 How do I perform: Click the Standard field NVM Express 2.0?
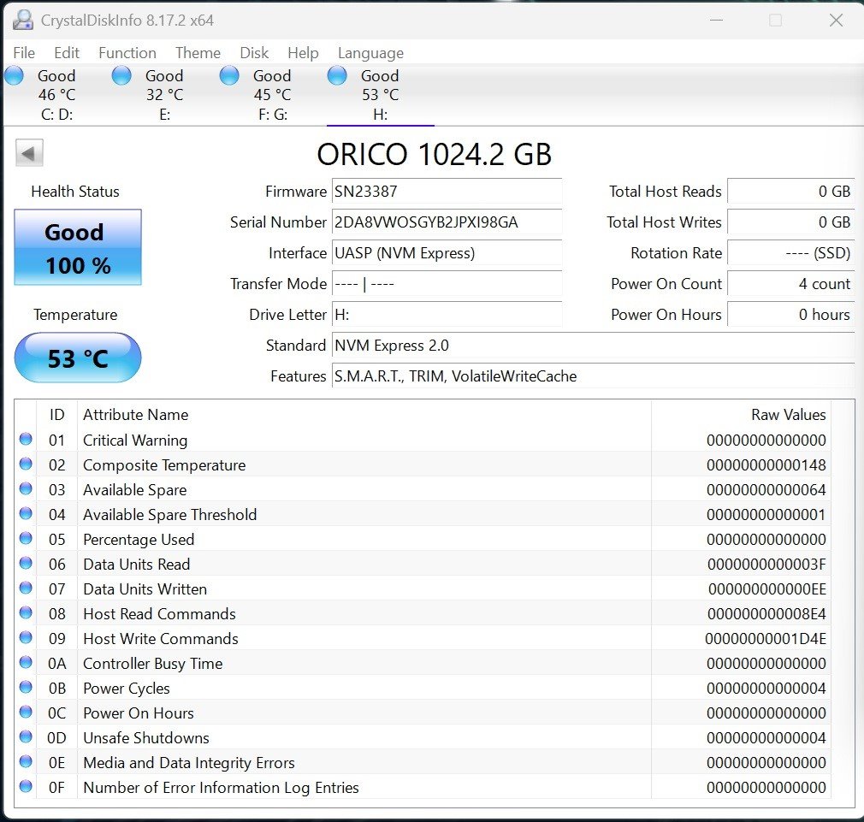coord(594,346)
